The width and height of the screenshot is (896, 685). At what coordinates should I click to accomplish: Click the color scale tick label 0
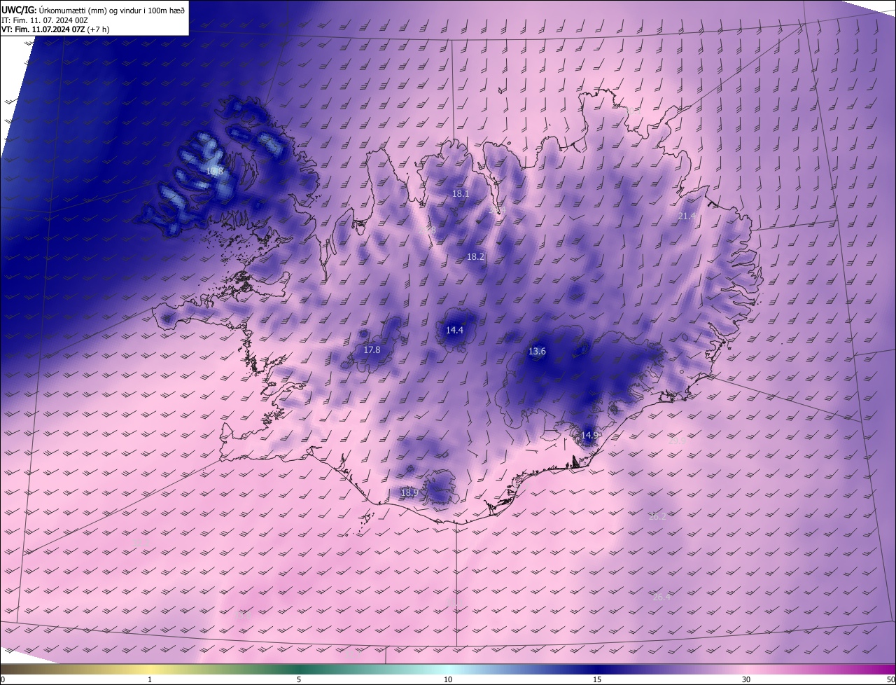[3, 679]
